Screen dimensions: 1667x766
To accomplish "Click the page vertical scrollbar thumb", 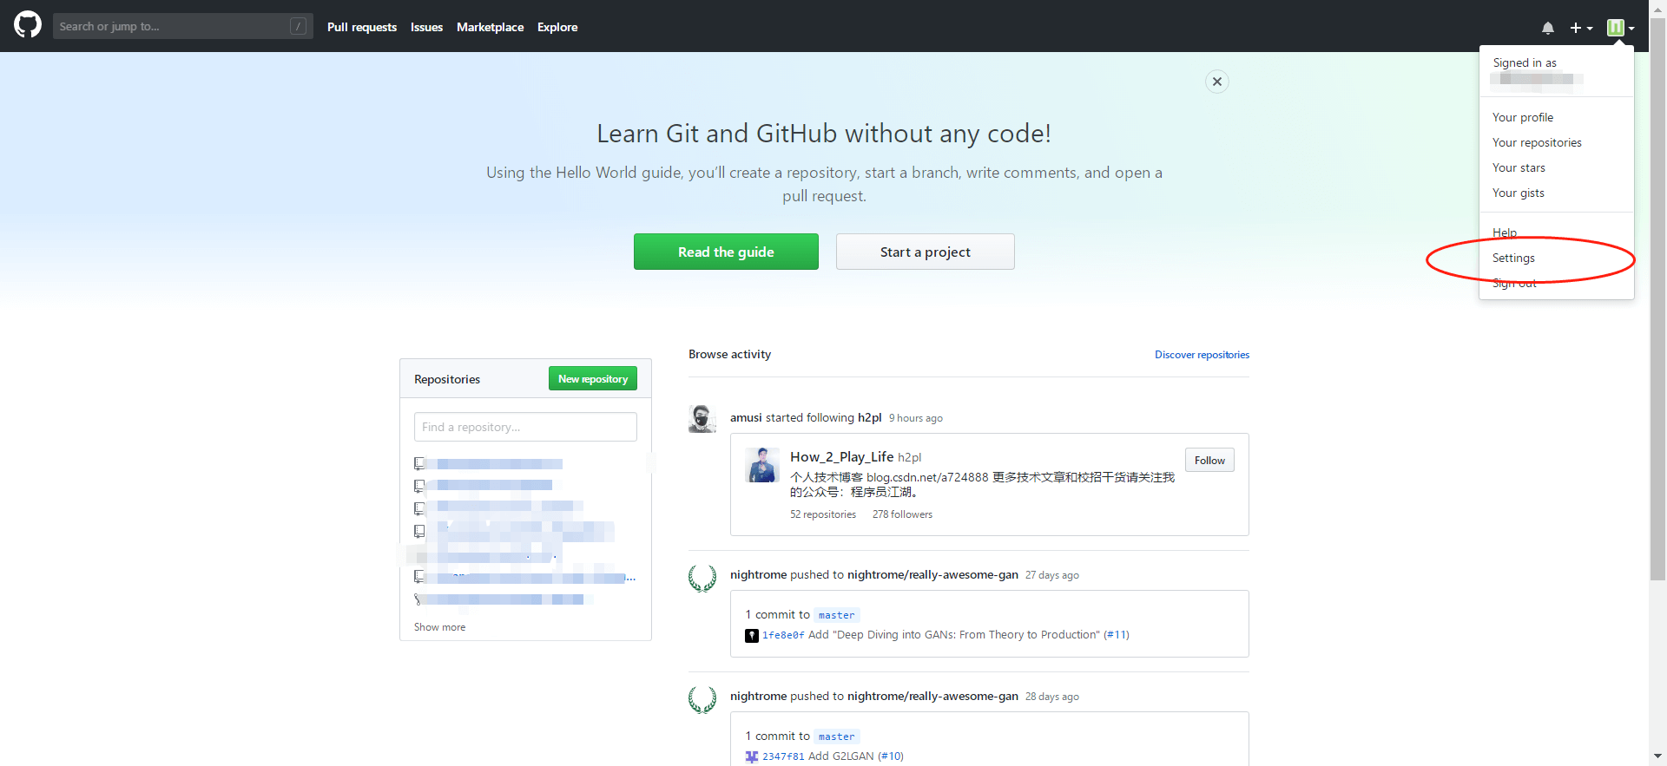I will (x=1658, y=299).
